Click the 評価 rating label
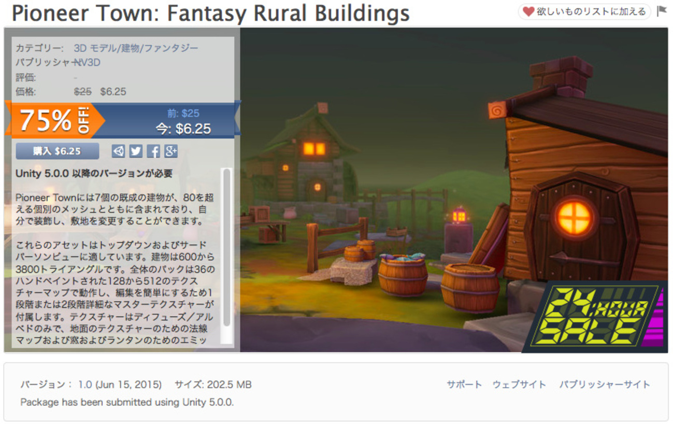 coord(26,78)
